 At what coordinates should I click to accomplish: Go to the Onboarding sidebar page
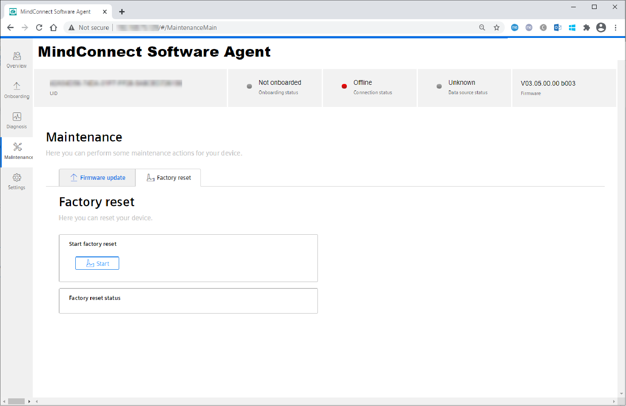(17, 90)
